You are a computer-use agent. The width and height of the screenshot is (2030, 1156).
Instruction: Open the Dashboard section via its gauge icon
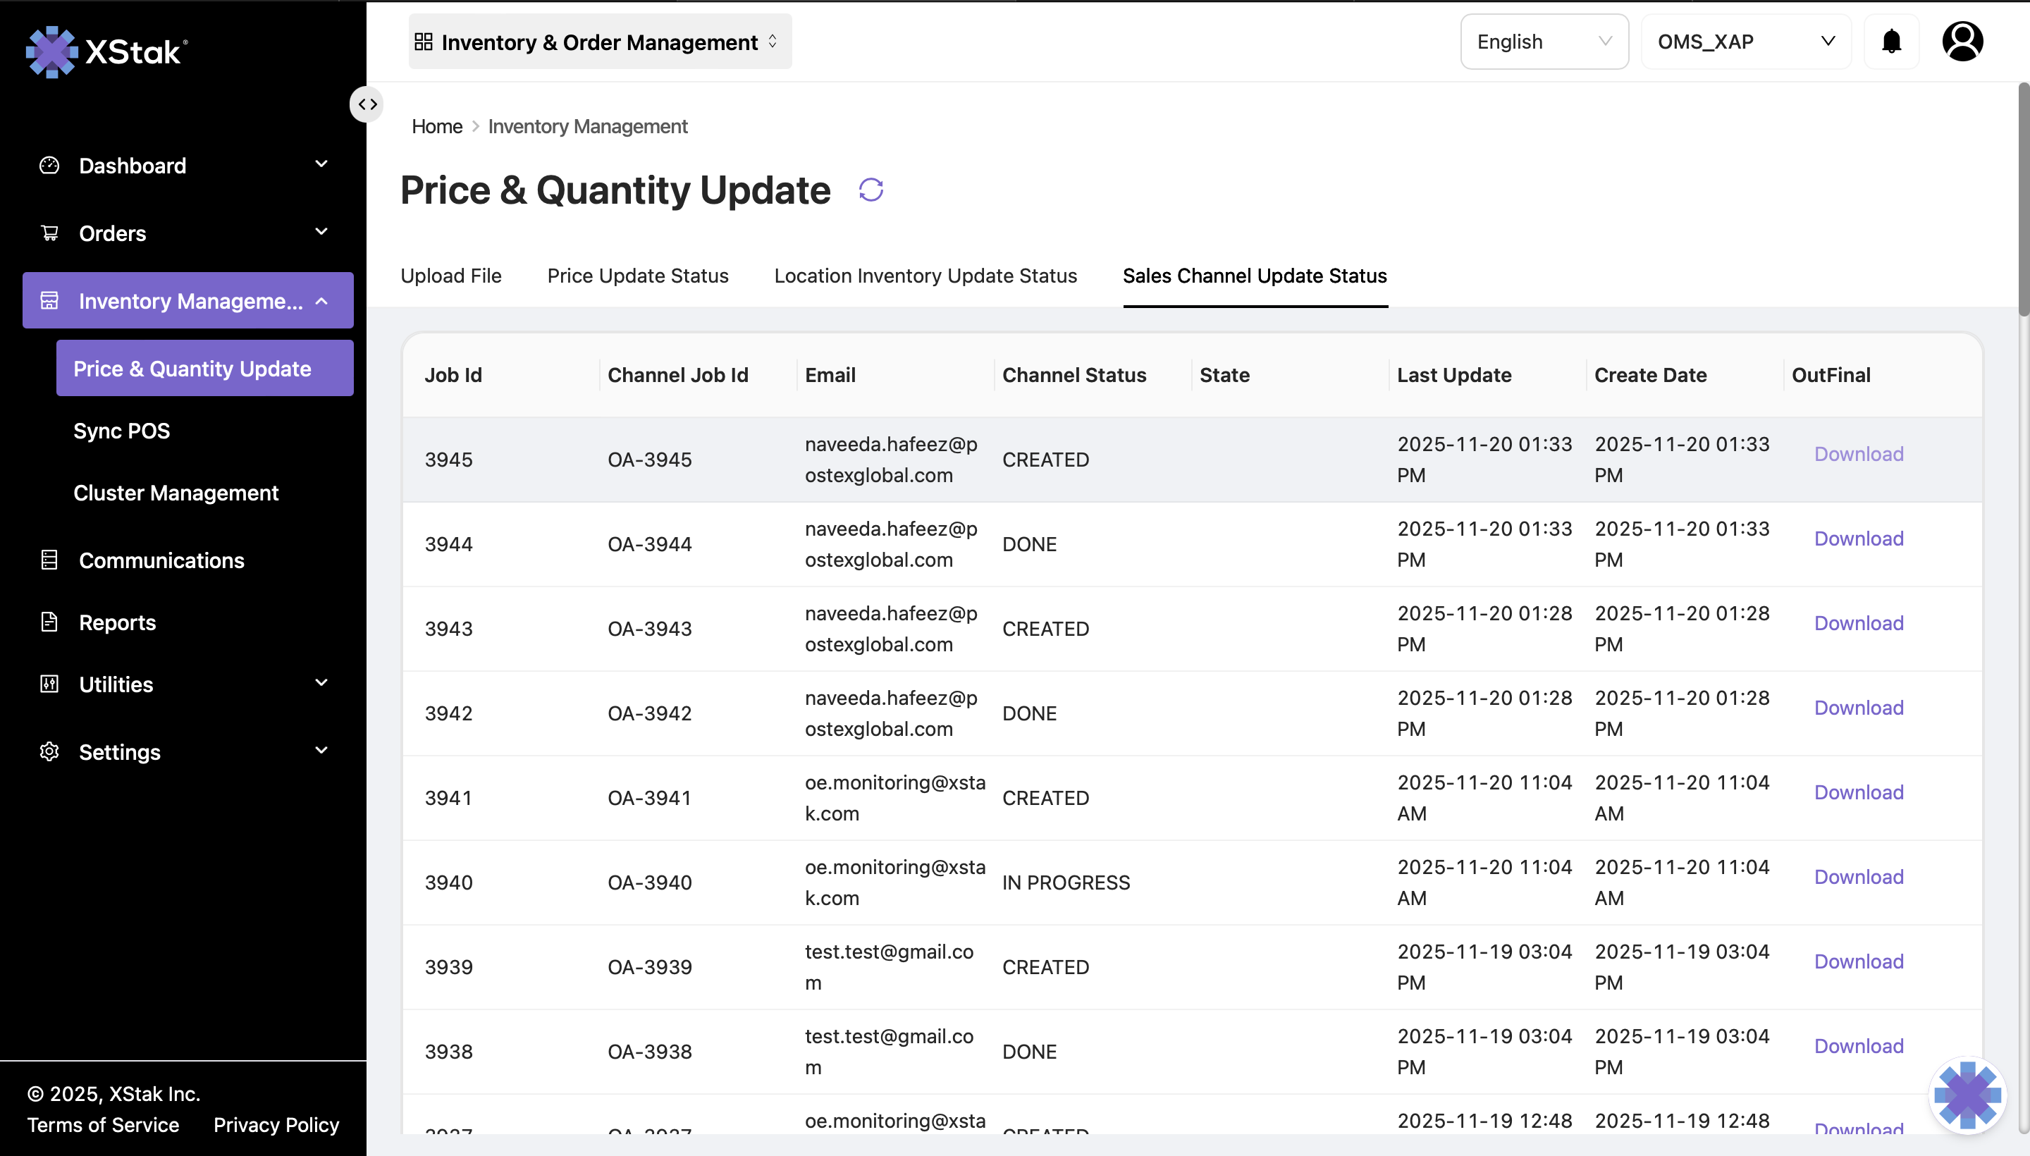point(49,164)
